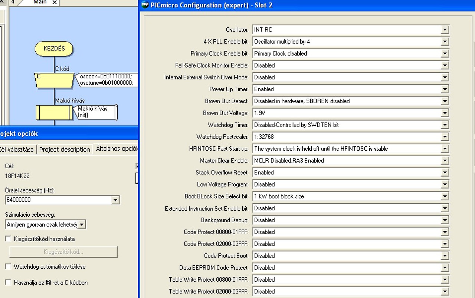The height and width of the screenshot is (298, 475).
Task: Expand the Brown Out Detect dropdown
Action: 445,101
